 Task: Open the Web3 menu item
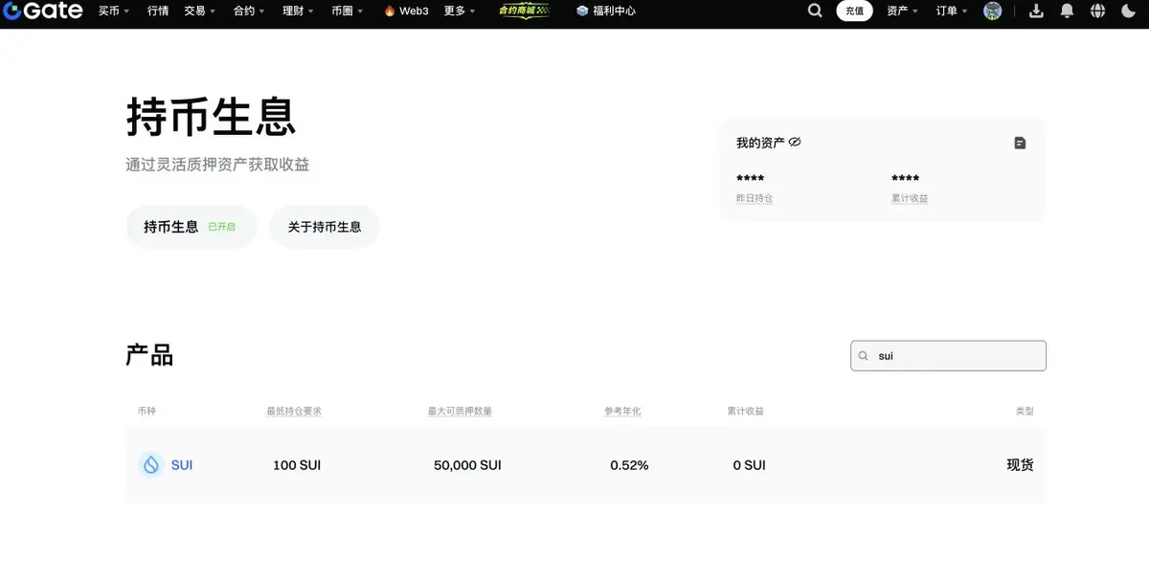406,11
